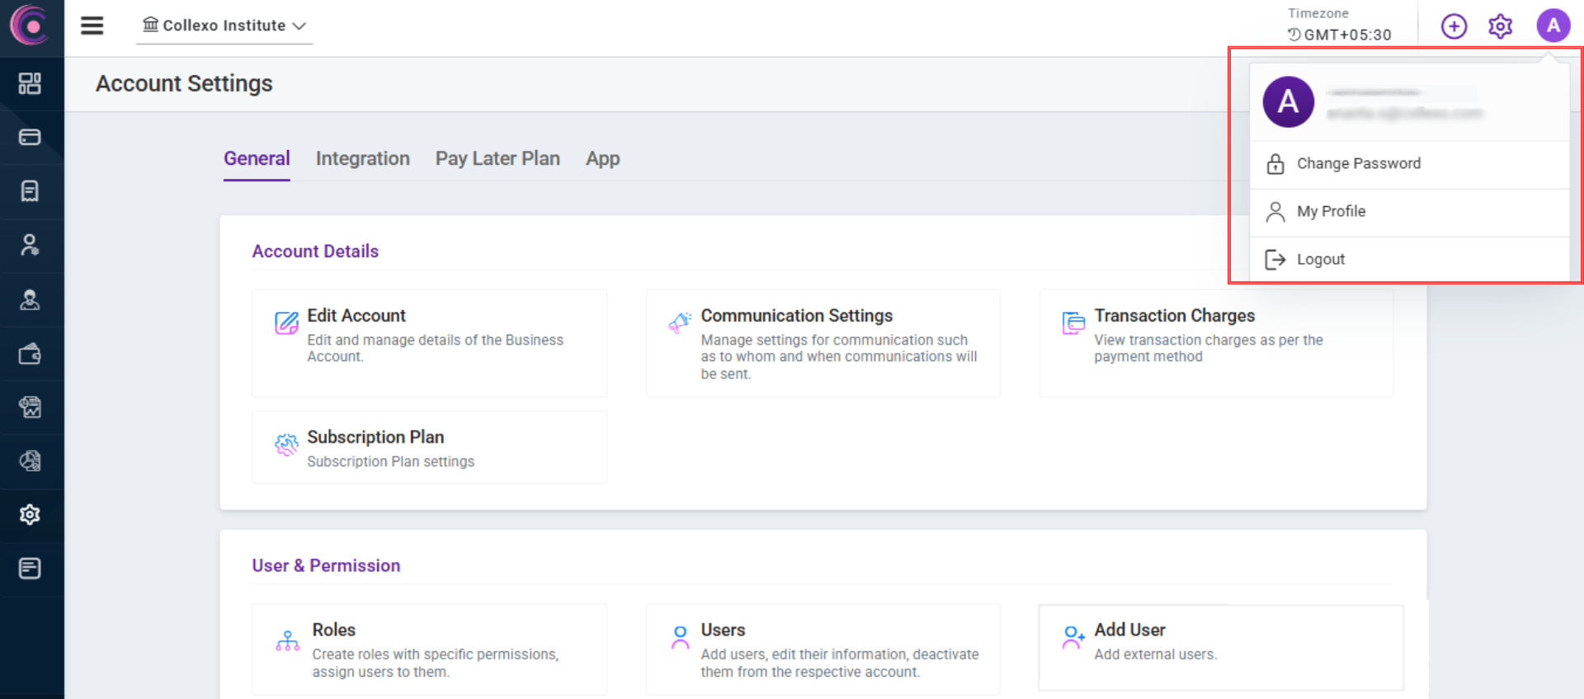
Task: Switch to the Integration tab
Action: coord(362,158)
